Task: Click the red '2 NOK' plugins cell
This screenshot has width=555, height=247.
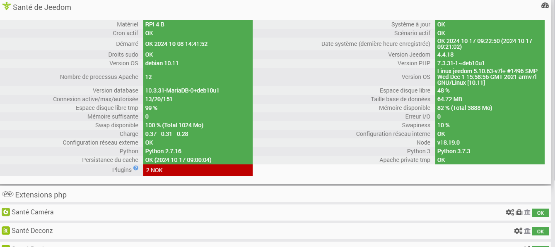Action: [198, 170]
